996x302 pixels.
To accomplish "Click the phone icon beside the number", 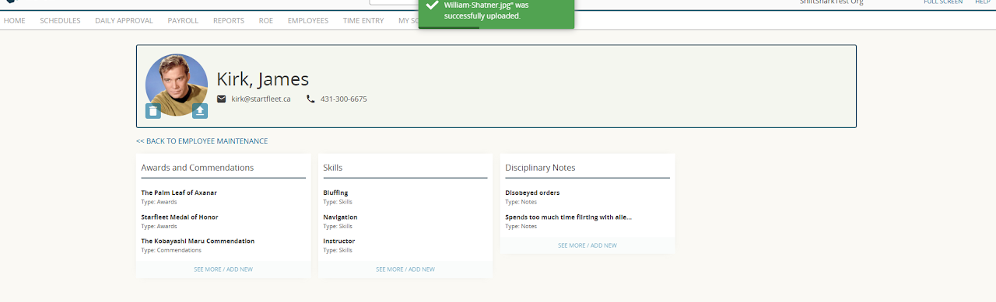I will coord(310,99).
